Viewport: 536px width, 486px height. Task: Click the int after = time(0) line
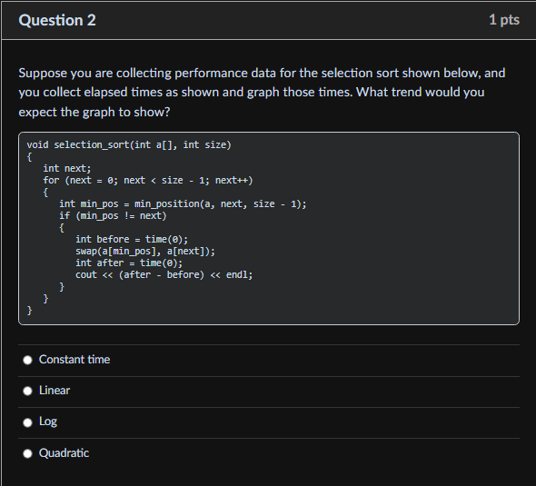pyautogui.click(x=129, y=263)
